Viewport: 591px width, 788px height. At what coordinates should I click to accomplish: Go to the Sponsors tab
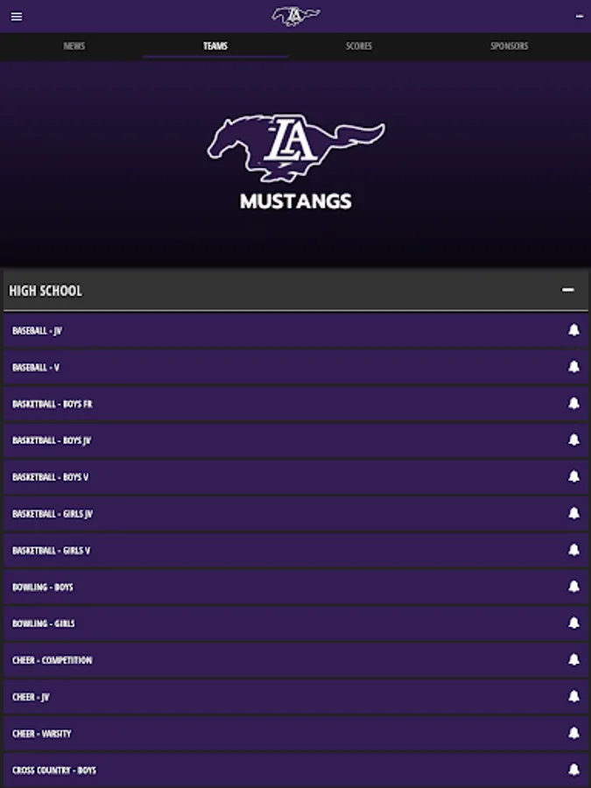tap(509, 46)
